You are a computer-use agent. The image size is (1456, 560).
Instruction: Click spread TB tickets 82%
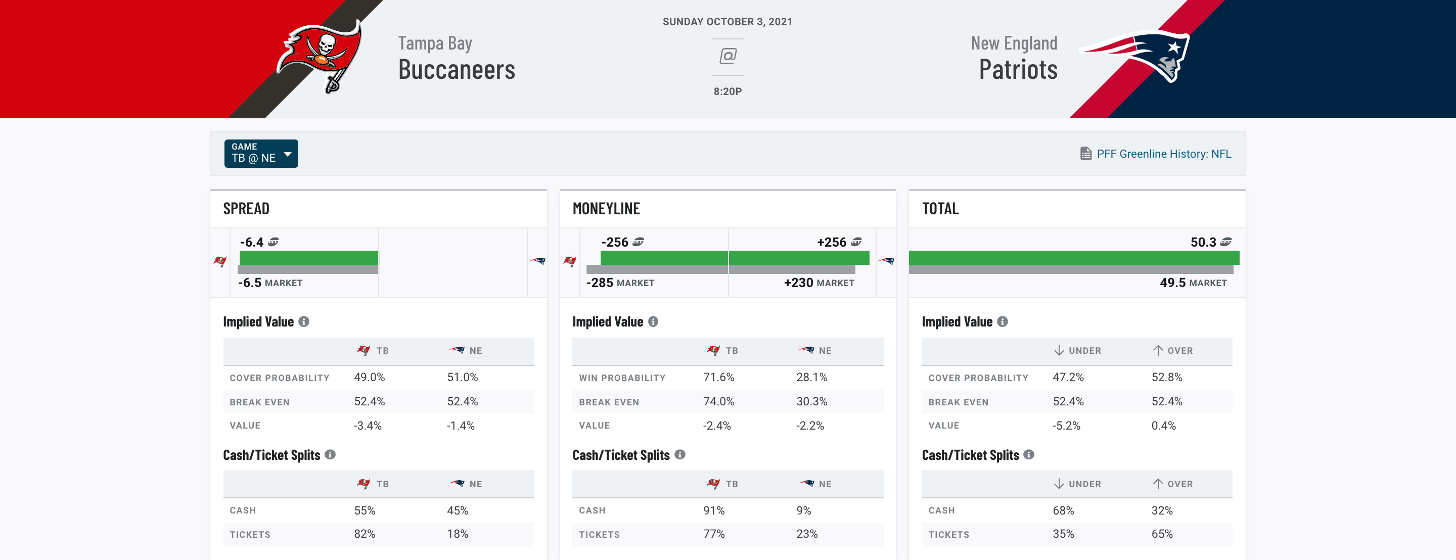365,533
